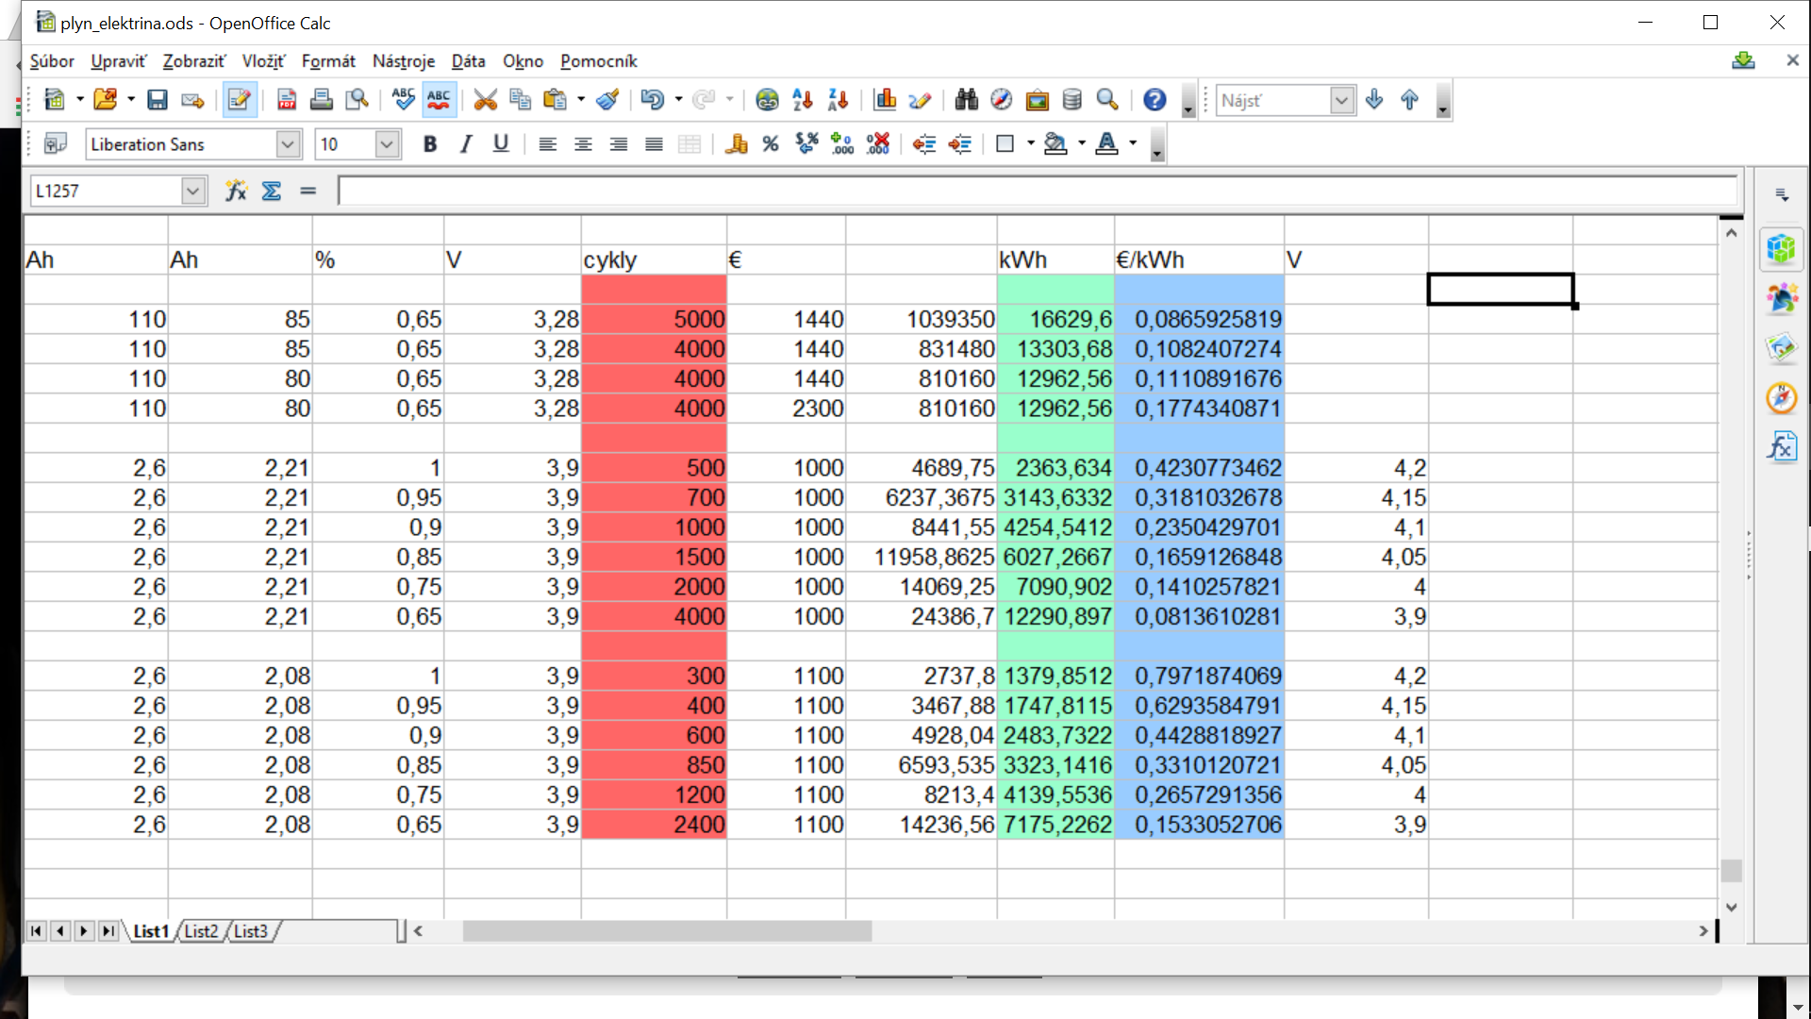
Task: Toggle Bold formatting
Action: click(430, 144)
